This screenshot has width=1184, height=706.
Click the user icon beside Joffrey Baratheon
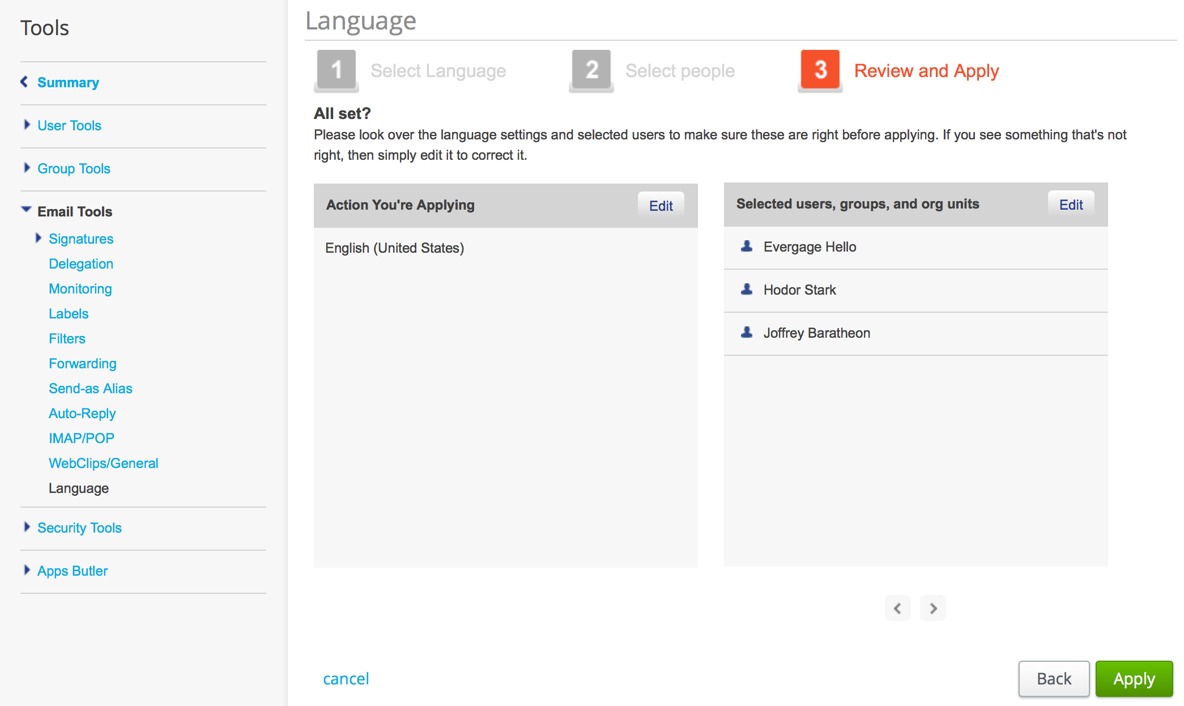point(747,333)
